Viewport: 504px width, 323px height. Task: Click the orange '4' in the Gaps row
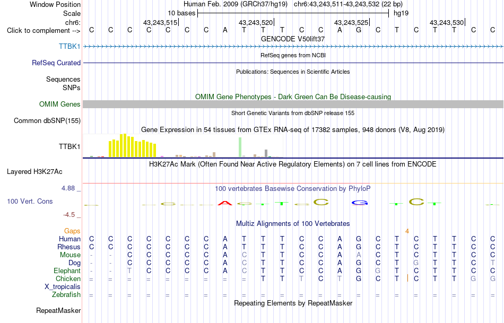coord(407,231)
